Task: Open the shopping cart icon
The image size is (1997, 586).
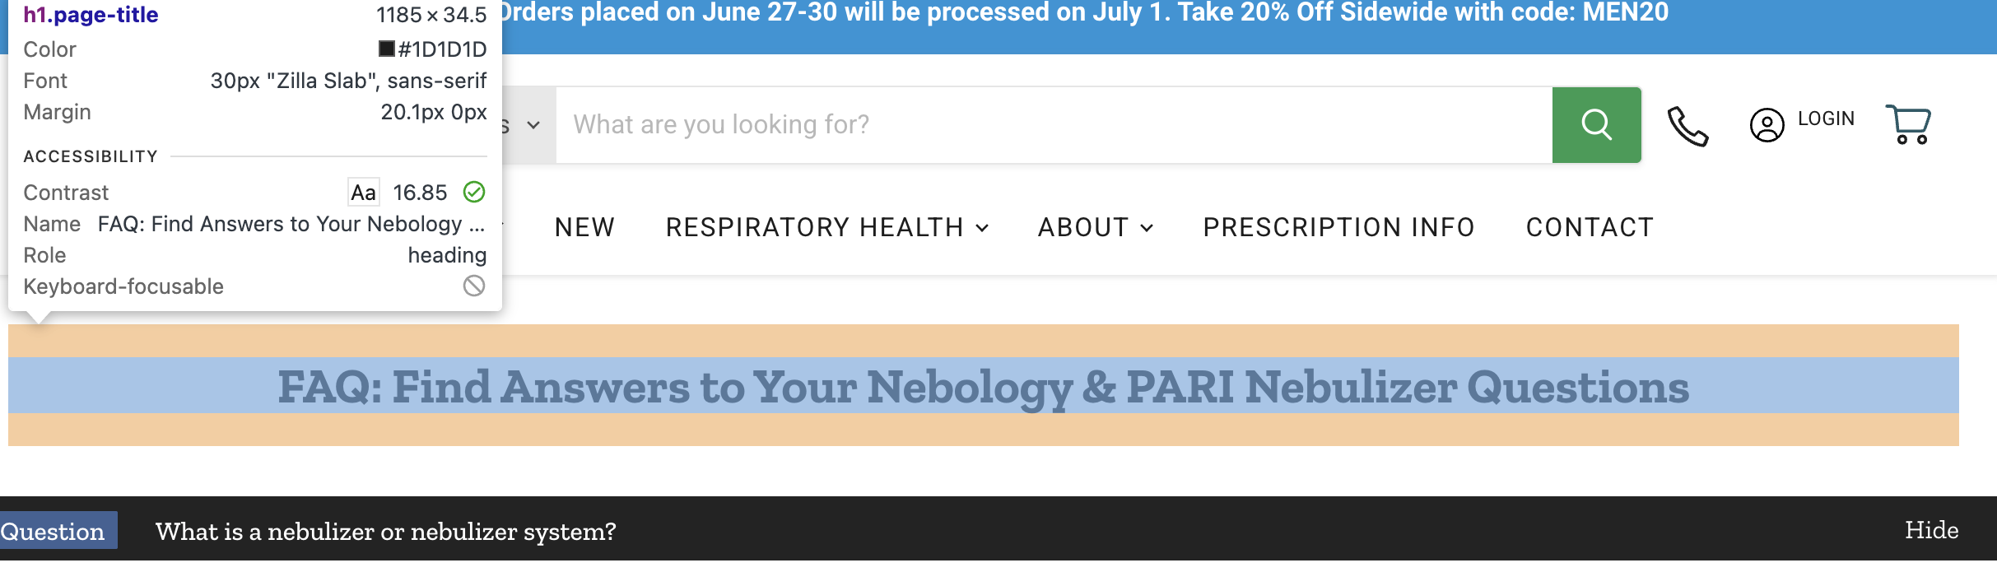Action: click(x=1908, y=125)
